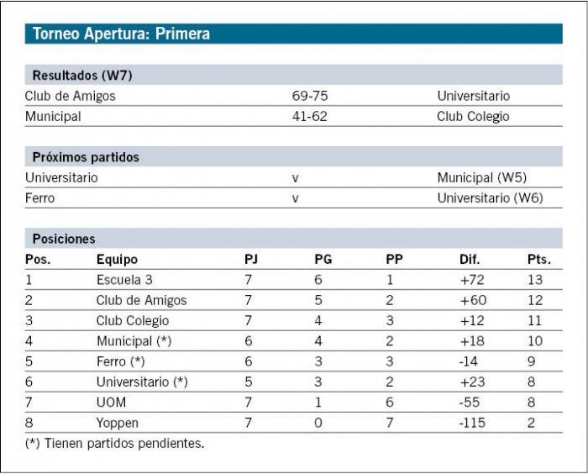The height and width of the screenshot is (474, 588).
Task: Select the Escuela 3 team name
Action: [x=124, y=280]
